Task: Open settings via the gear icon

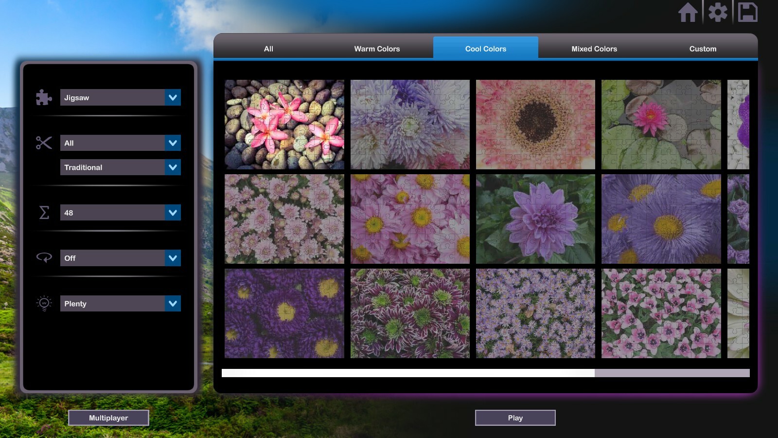Action: tap(718, 13)
